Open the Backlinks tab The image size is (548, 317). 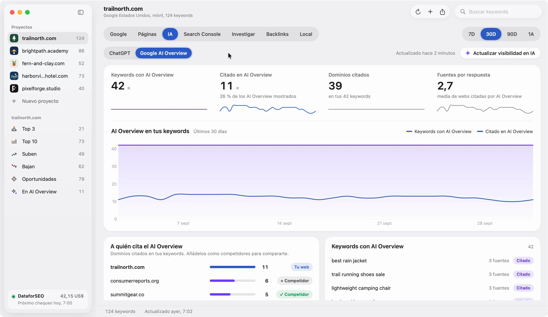coord(277,34)
